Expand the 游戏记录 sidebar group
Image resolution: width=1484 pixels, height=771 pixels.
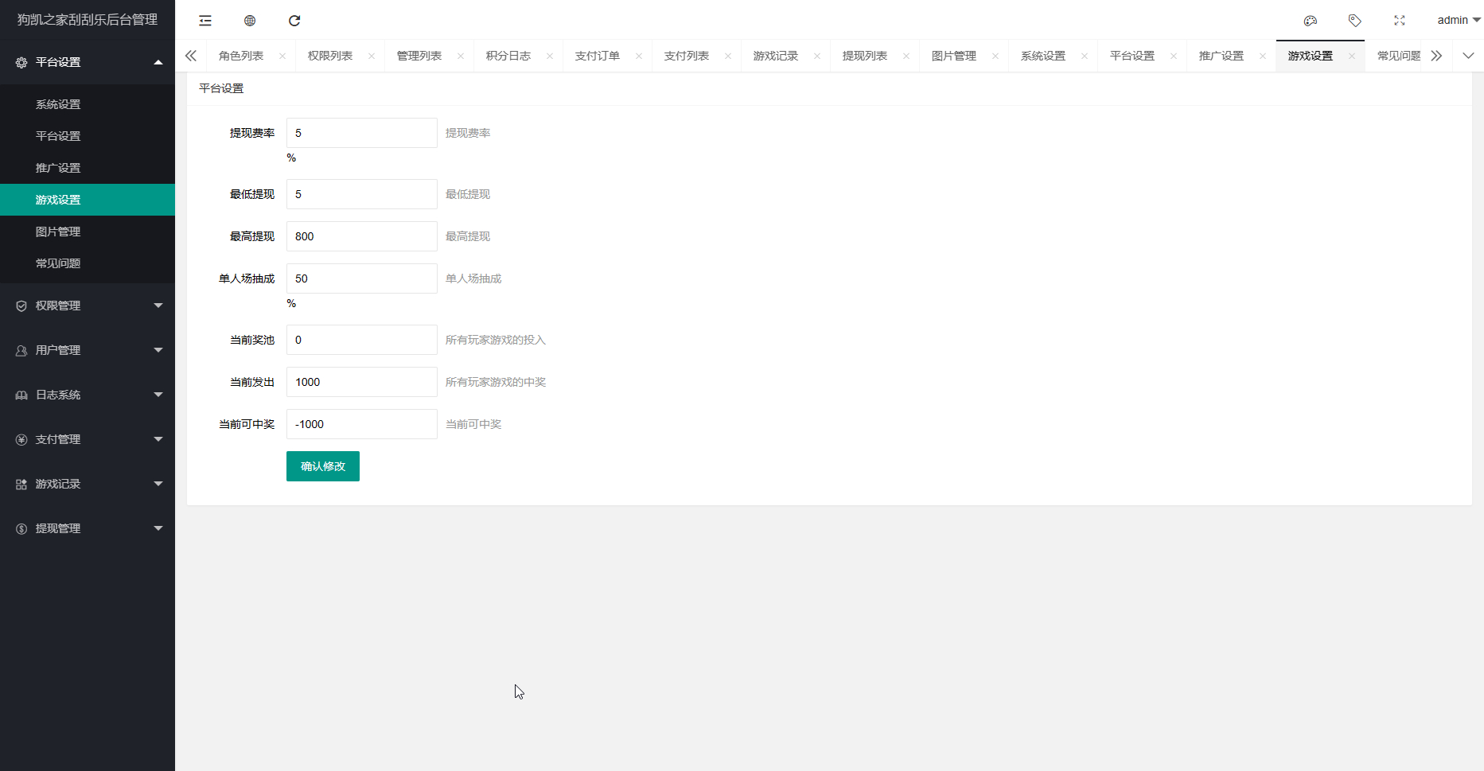click(88, 484)
